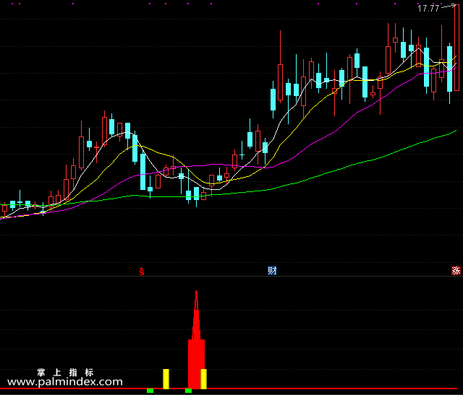Open the www.palmindex.com watermark link
The width and height of the screenshot is (463, 395).
[65, 382]
